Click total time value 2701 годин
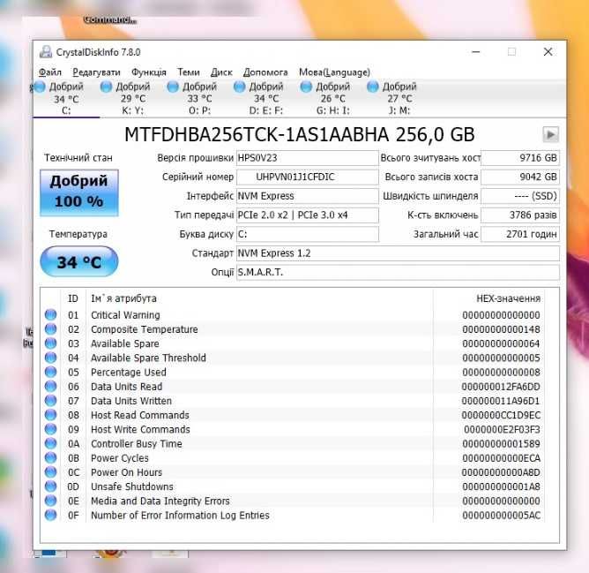Viewport: 589px width, 573px height. 520,234
